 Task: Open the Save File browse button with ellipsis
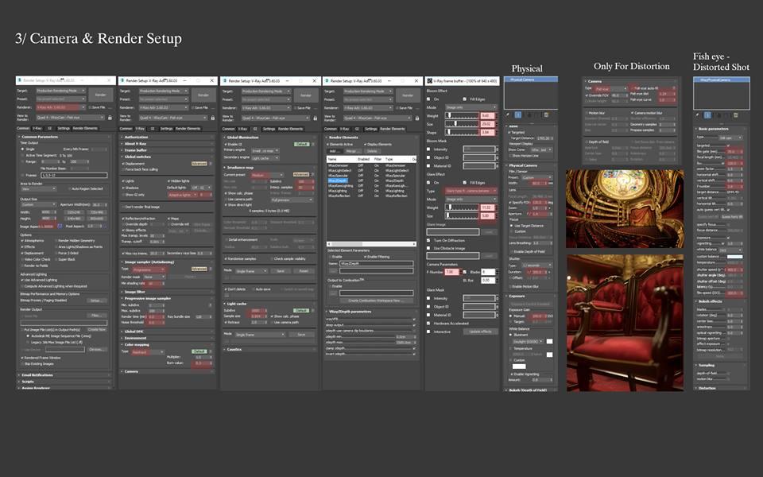tap(110, 107)
